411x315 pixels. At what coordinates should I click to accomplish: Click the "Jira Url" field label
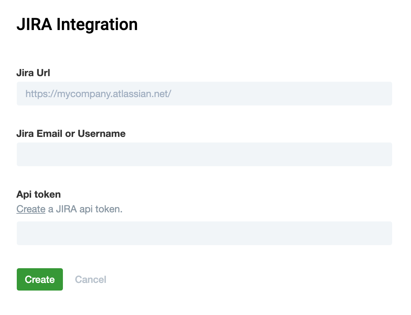(x=33, y=73)
